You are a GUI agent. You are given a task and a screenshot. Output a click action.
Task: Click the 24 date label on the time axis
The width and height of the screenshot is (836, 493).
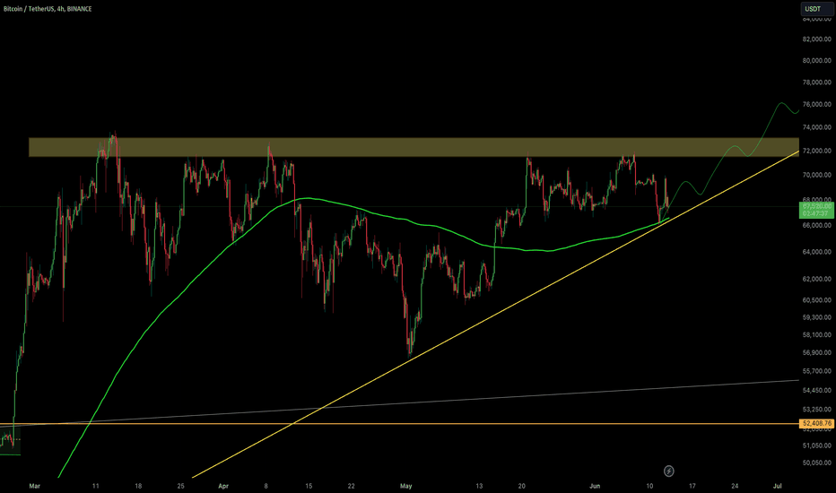(735, 486)
